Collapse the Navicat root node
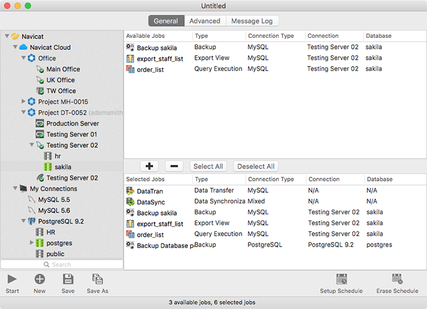 pos(7,36)
